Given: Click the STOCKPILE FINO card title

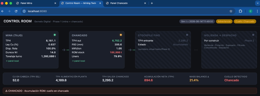Looking at the screenshot, I should (x=149, y=36).
